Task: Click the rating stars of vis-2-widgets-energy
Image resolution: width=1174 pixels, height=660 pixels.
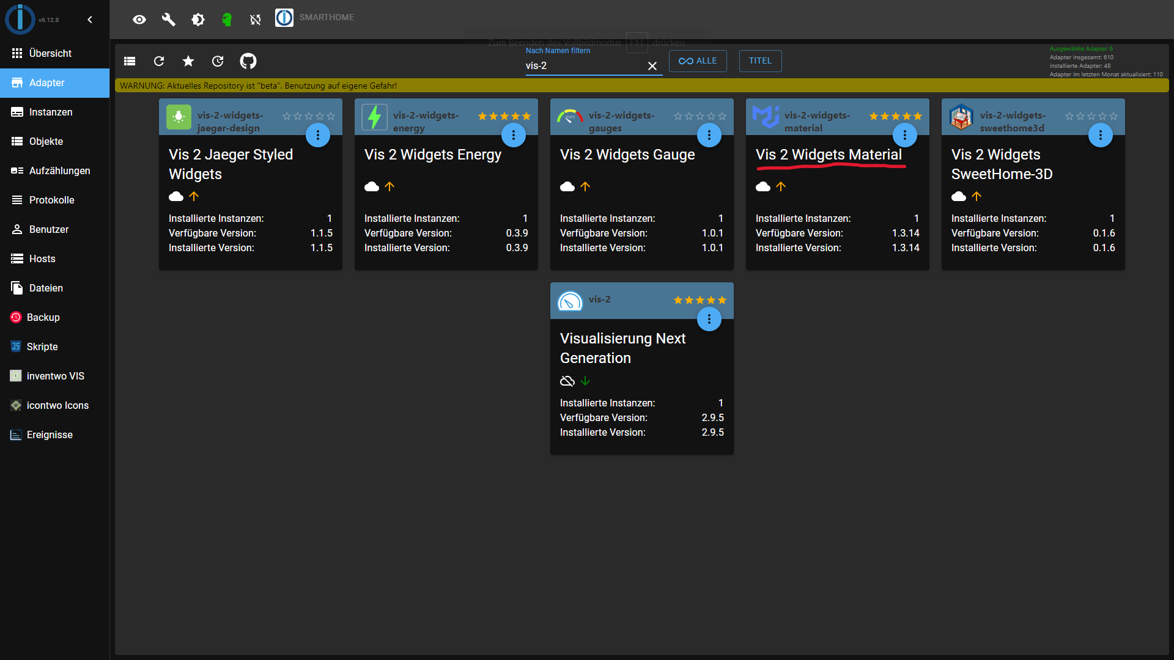Action: click(x=504, y=116)
